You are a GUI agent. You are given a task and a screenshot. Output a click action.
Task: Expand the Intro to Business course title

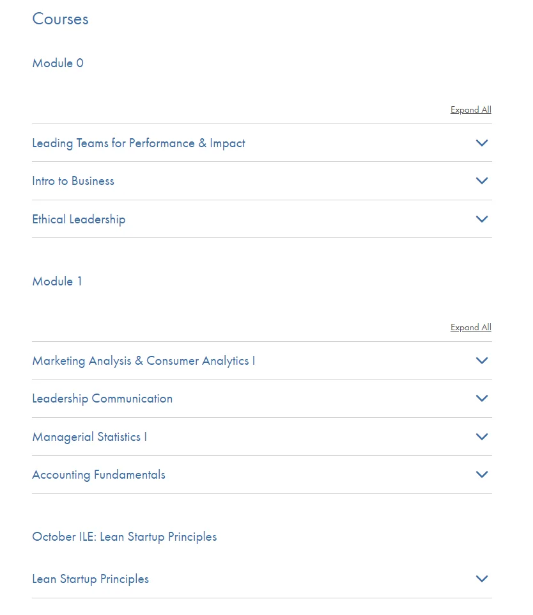tap(73, 181)
